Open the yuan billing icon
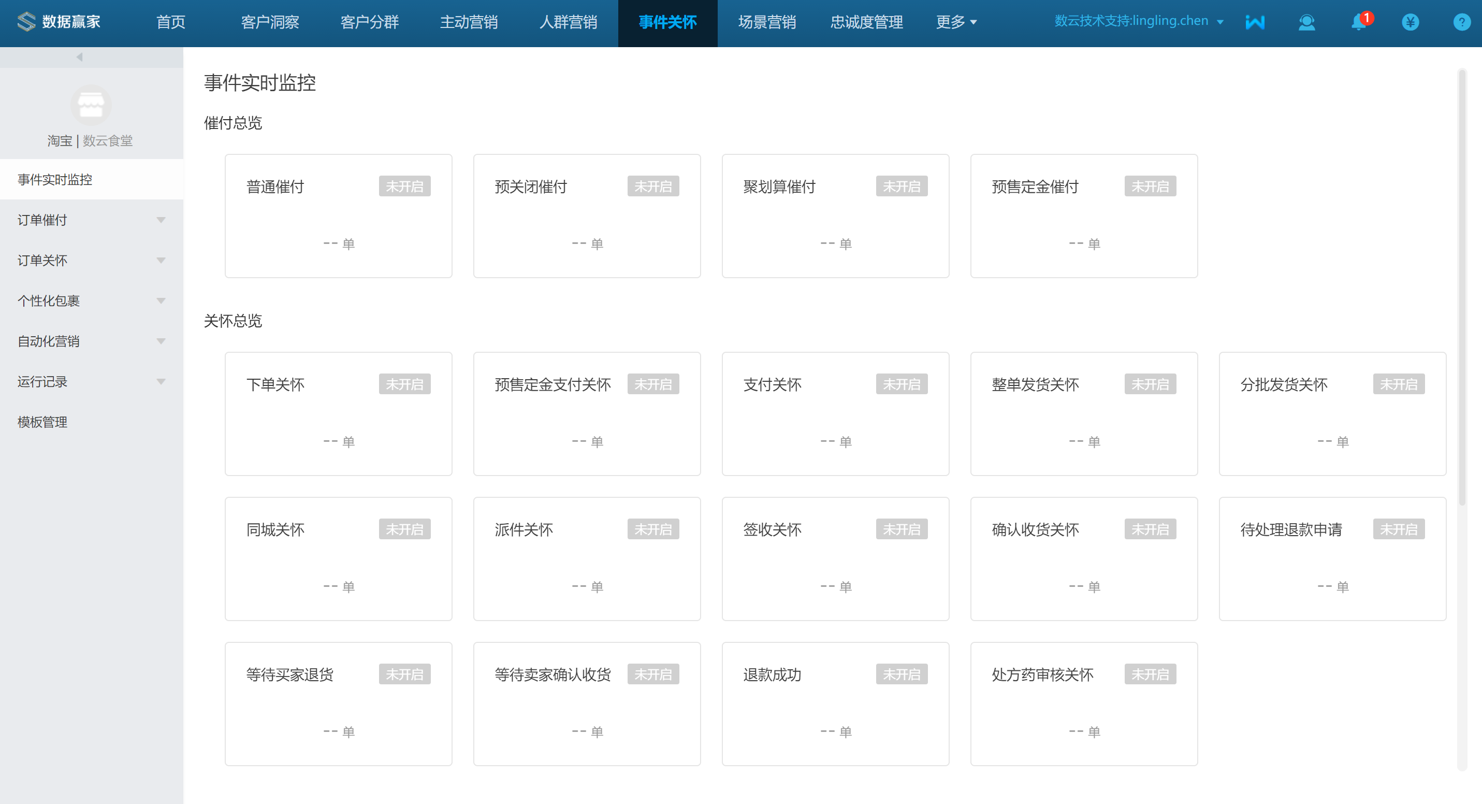This screenshot has width=1482, height=804. point(1410,22)
